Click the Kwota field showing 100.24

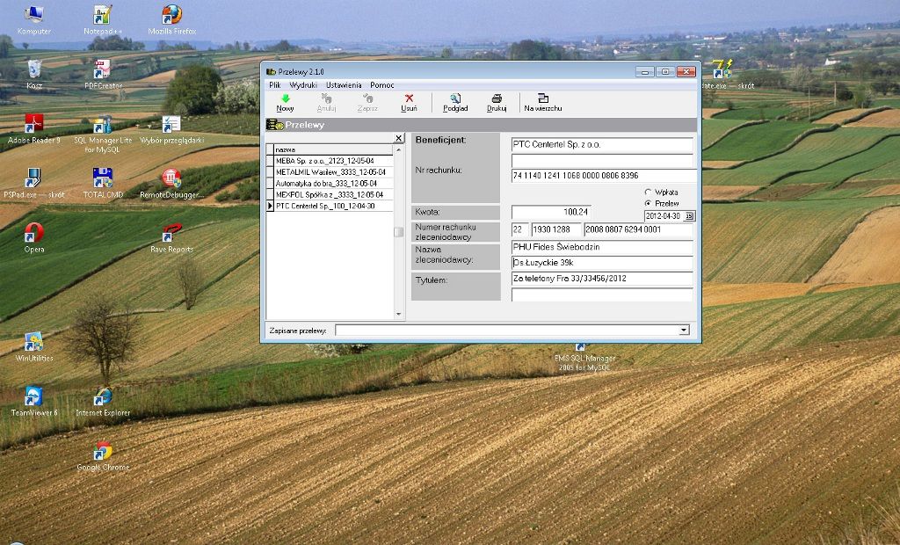pos(551,212)
